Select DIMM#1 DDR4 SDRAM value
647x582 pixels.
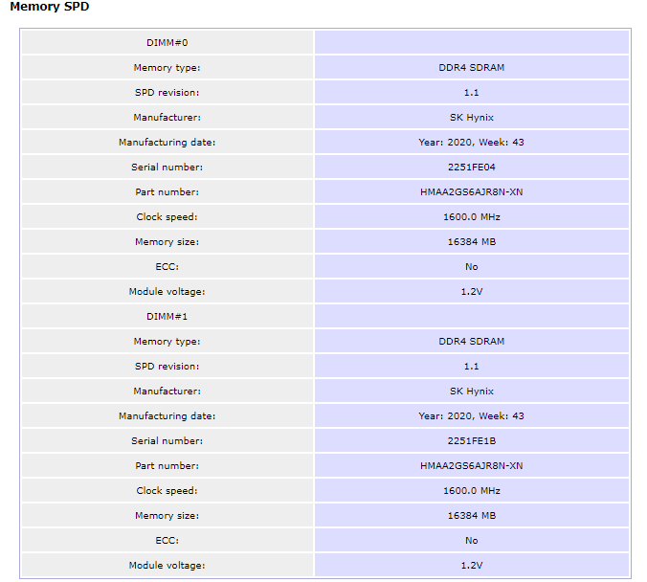(x=472, y=342)
